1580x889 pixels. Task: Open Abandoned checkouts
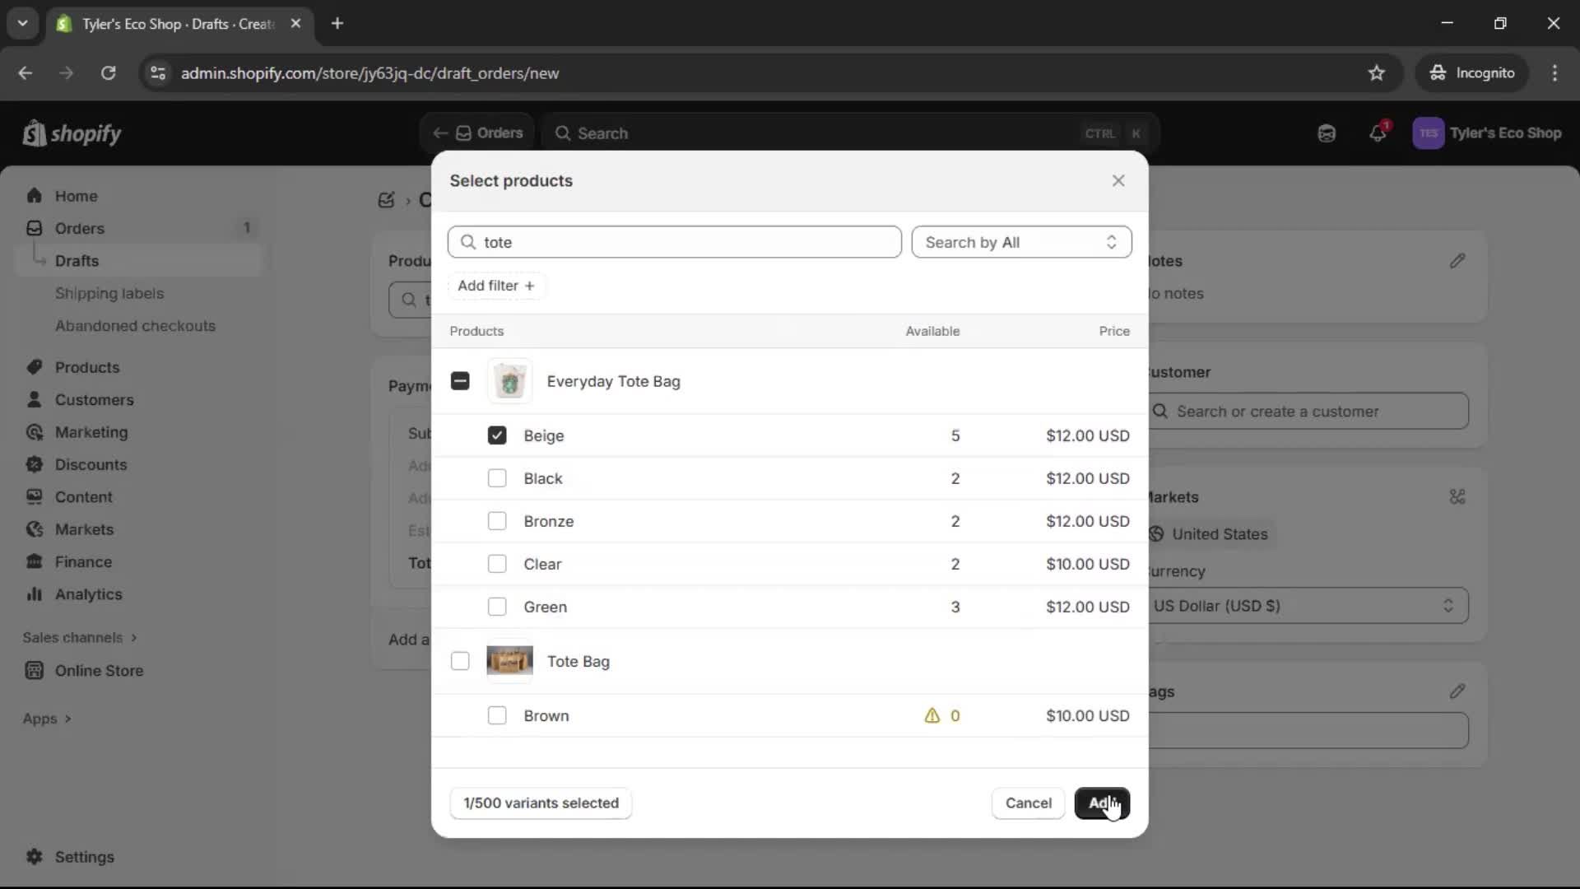(x=135, y=326)
